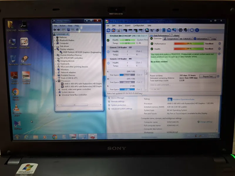Click Device Manager forward arrow toolbar icon
Screen dimensions: 235x176
point(58,30)
